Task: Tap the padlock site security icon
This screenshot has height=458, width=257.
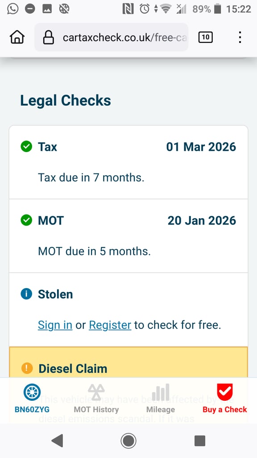Action: coord(48,38)
